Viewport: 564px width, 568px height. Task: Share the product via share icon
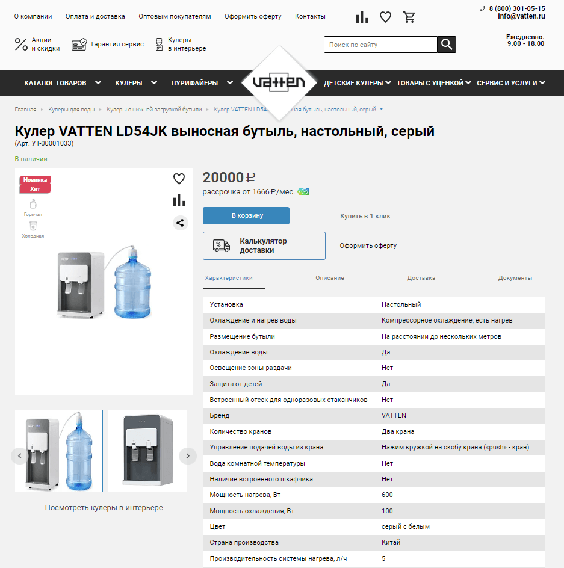point(180,223)
